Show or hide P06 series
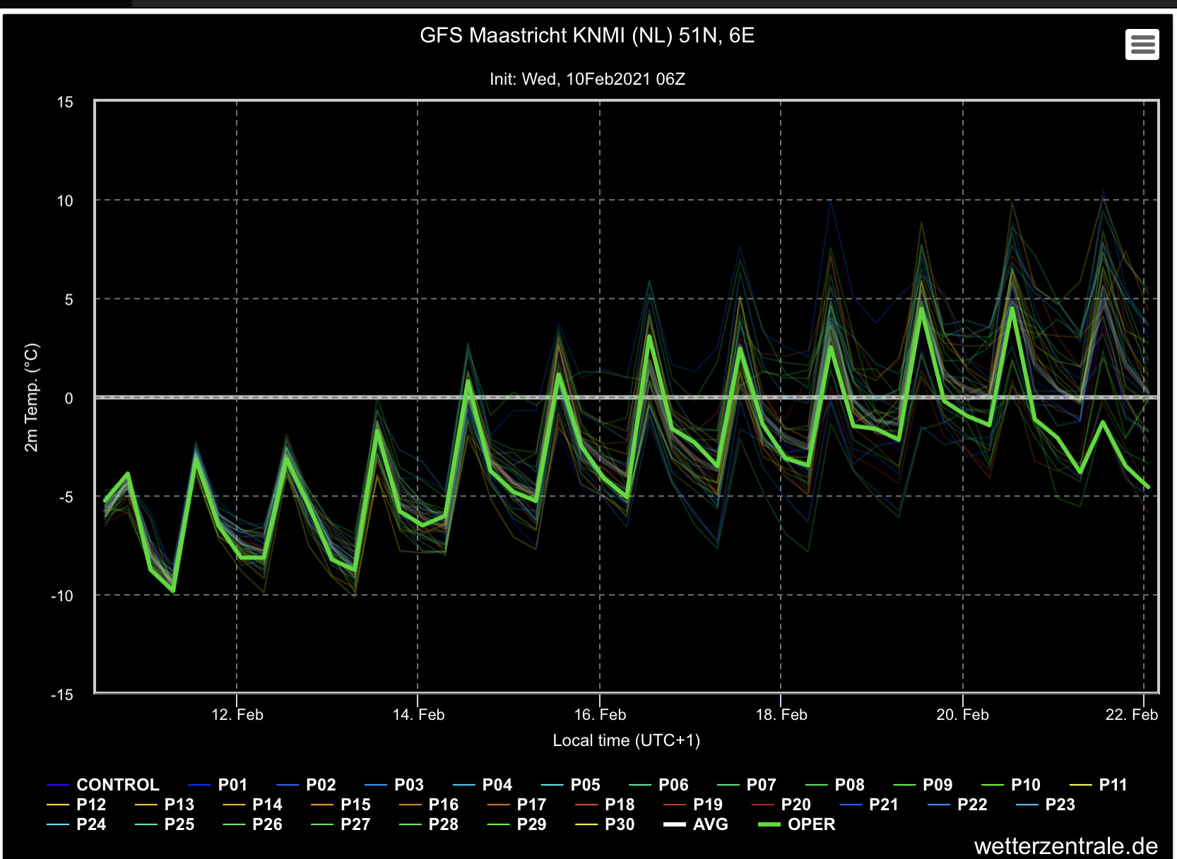 pyautogui.click(x=658, y=785)
